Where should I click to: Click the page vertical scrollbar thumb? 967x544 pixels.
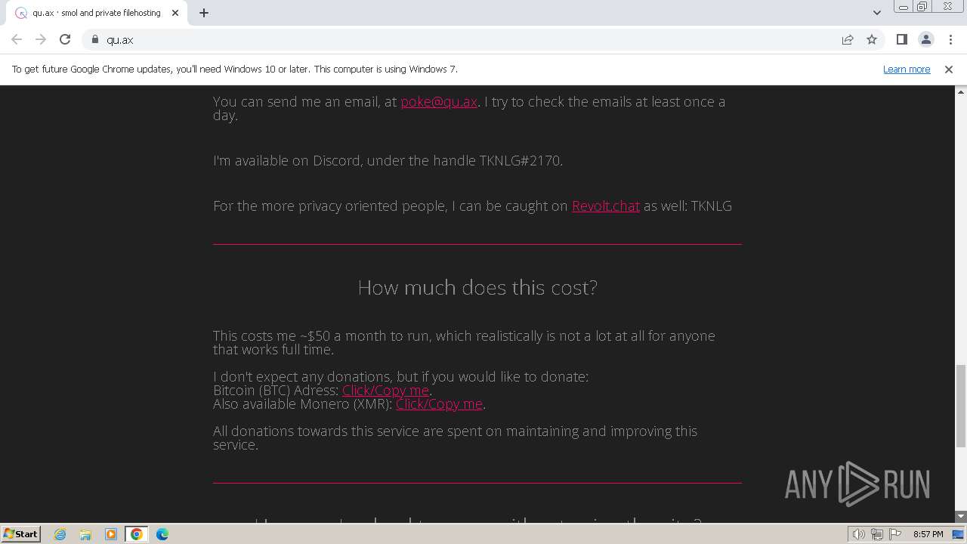click(961, 405)
